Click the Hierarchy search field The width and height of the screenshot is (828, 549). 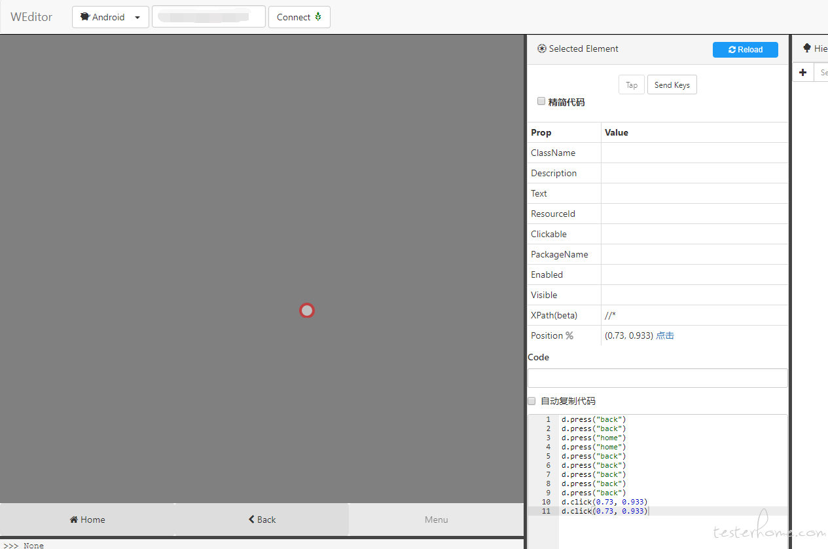(x=821, y=73)
